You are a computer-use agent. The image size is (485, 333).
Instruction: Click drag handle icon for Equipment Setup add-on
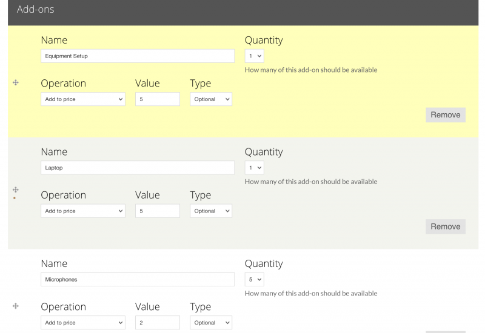click(16, 82)
